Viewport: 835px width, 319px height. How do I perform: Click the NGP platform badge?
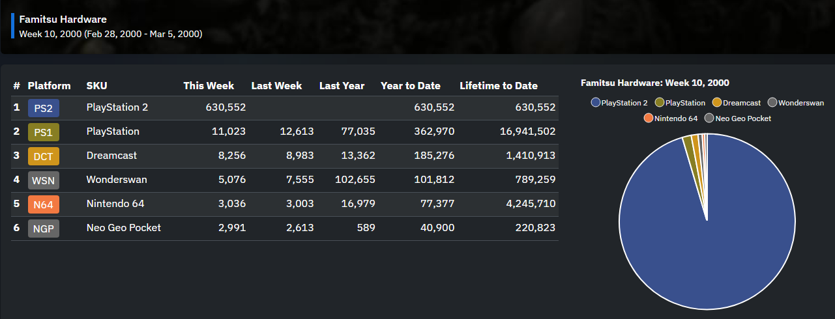tap(44, 229)
